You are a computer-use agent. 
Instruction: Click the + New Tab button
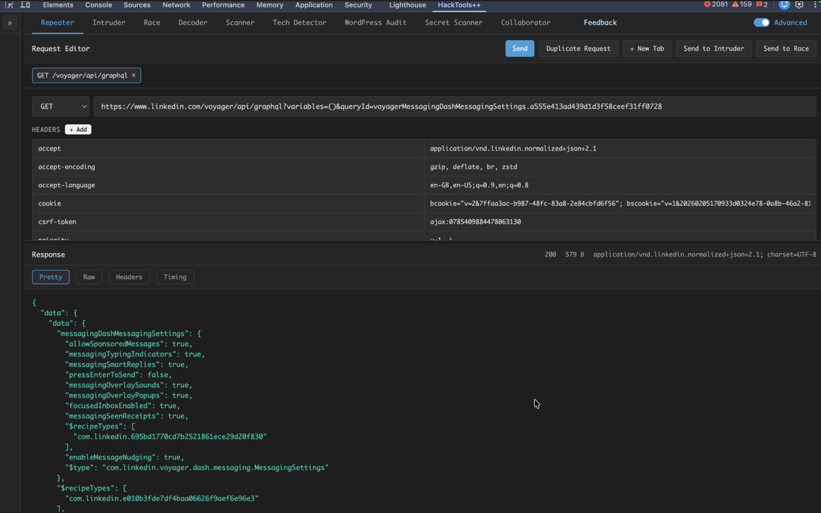647,49
